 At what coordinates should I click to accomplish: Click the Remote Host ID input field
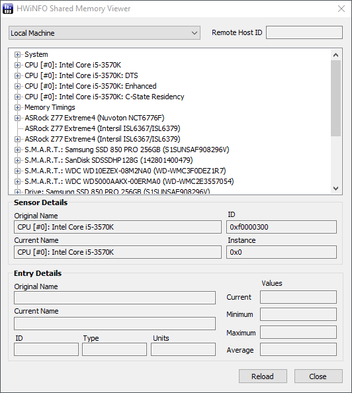[304, 32]
